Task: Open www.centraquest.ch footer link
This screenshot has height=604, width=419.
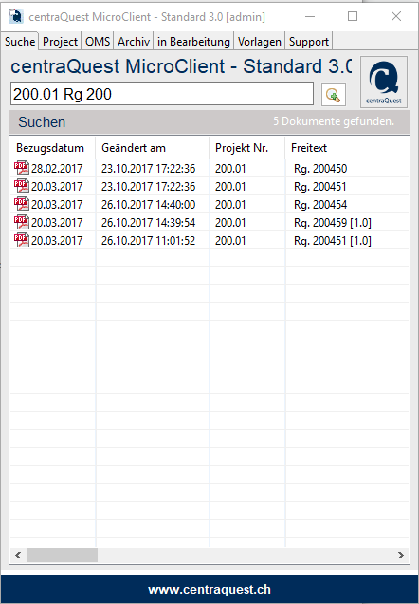Action: coord(209,590)
